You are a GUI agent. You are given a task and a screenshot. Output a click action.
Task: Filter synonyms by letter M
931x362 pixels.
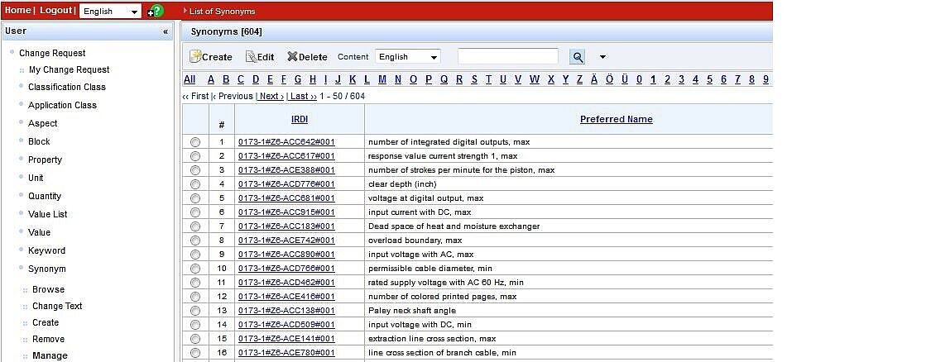pyautogui.click(x=382, y=79)
